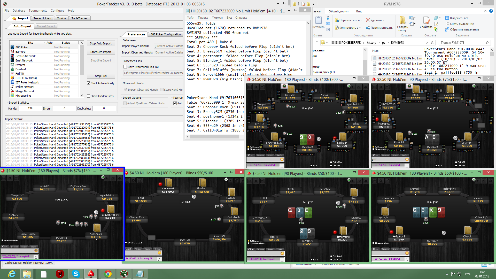Check Fold box on $100/$200 table

point(311,166)
